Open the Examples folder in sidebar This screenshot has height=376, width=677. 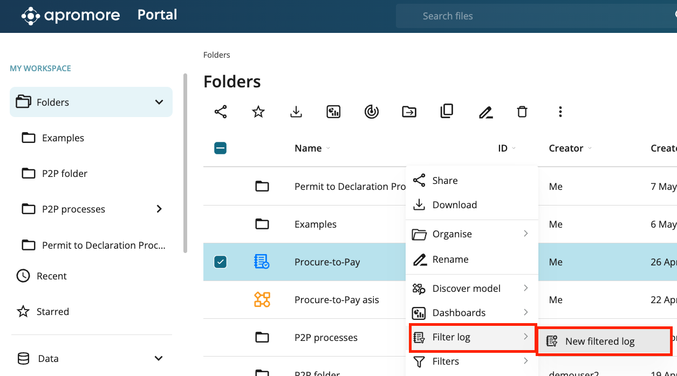[x=63, y=138]
